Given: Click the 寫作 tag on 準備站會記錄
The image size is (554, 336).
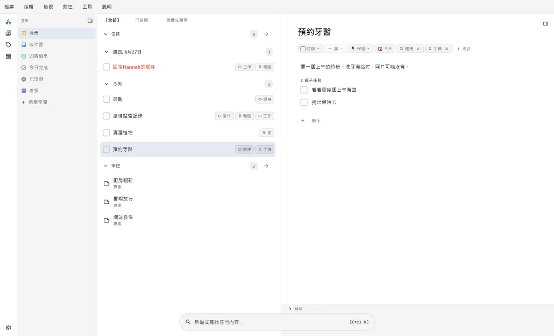Looking at the screenshot, I should point(224,116).
